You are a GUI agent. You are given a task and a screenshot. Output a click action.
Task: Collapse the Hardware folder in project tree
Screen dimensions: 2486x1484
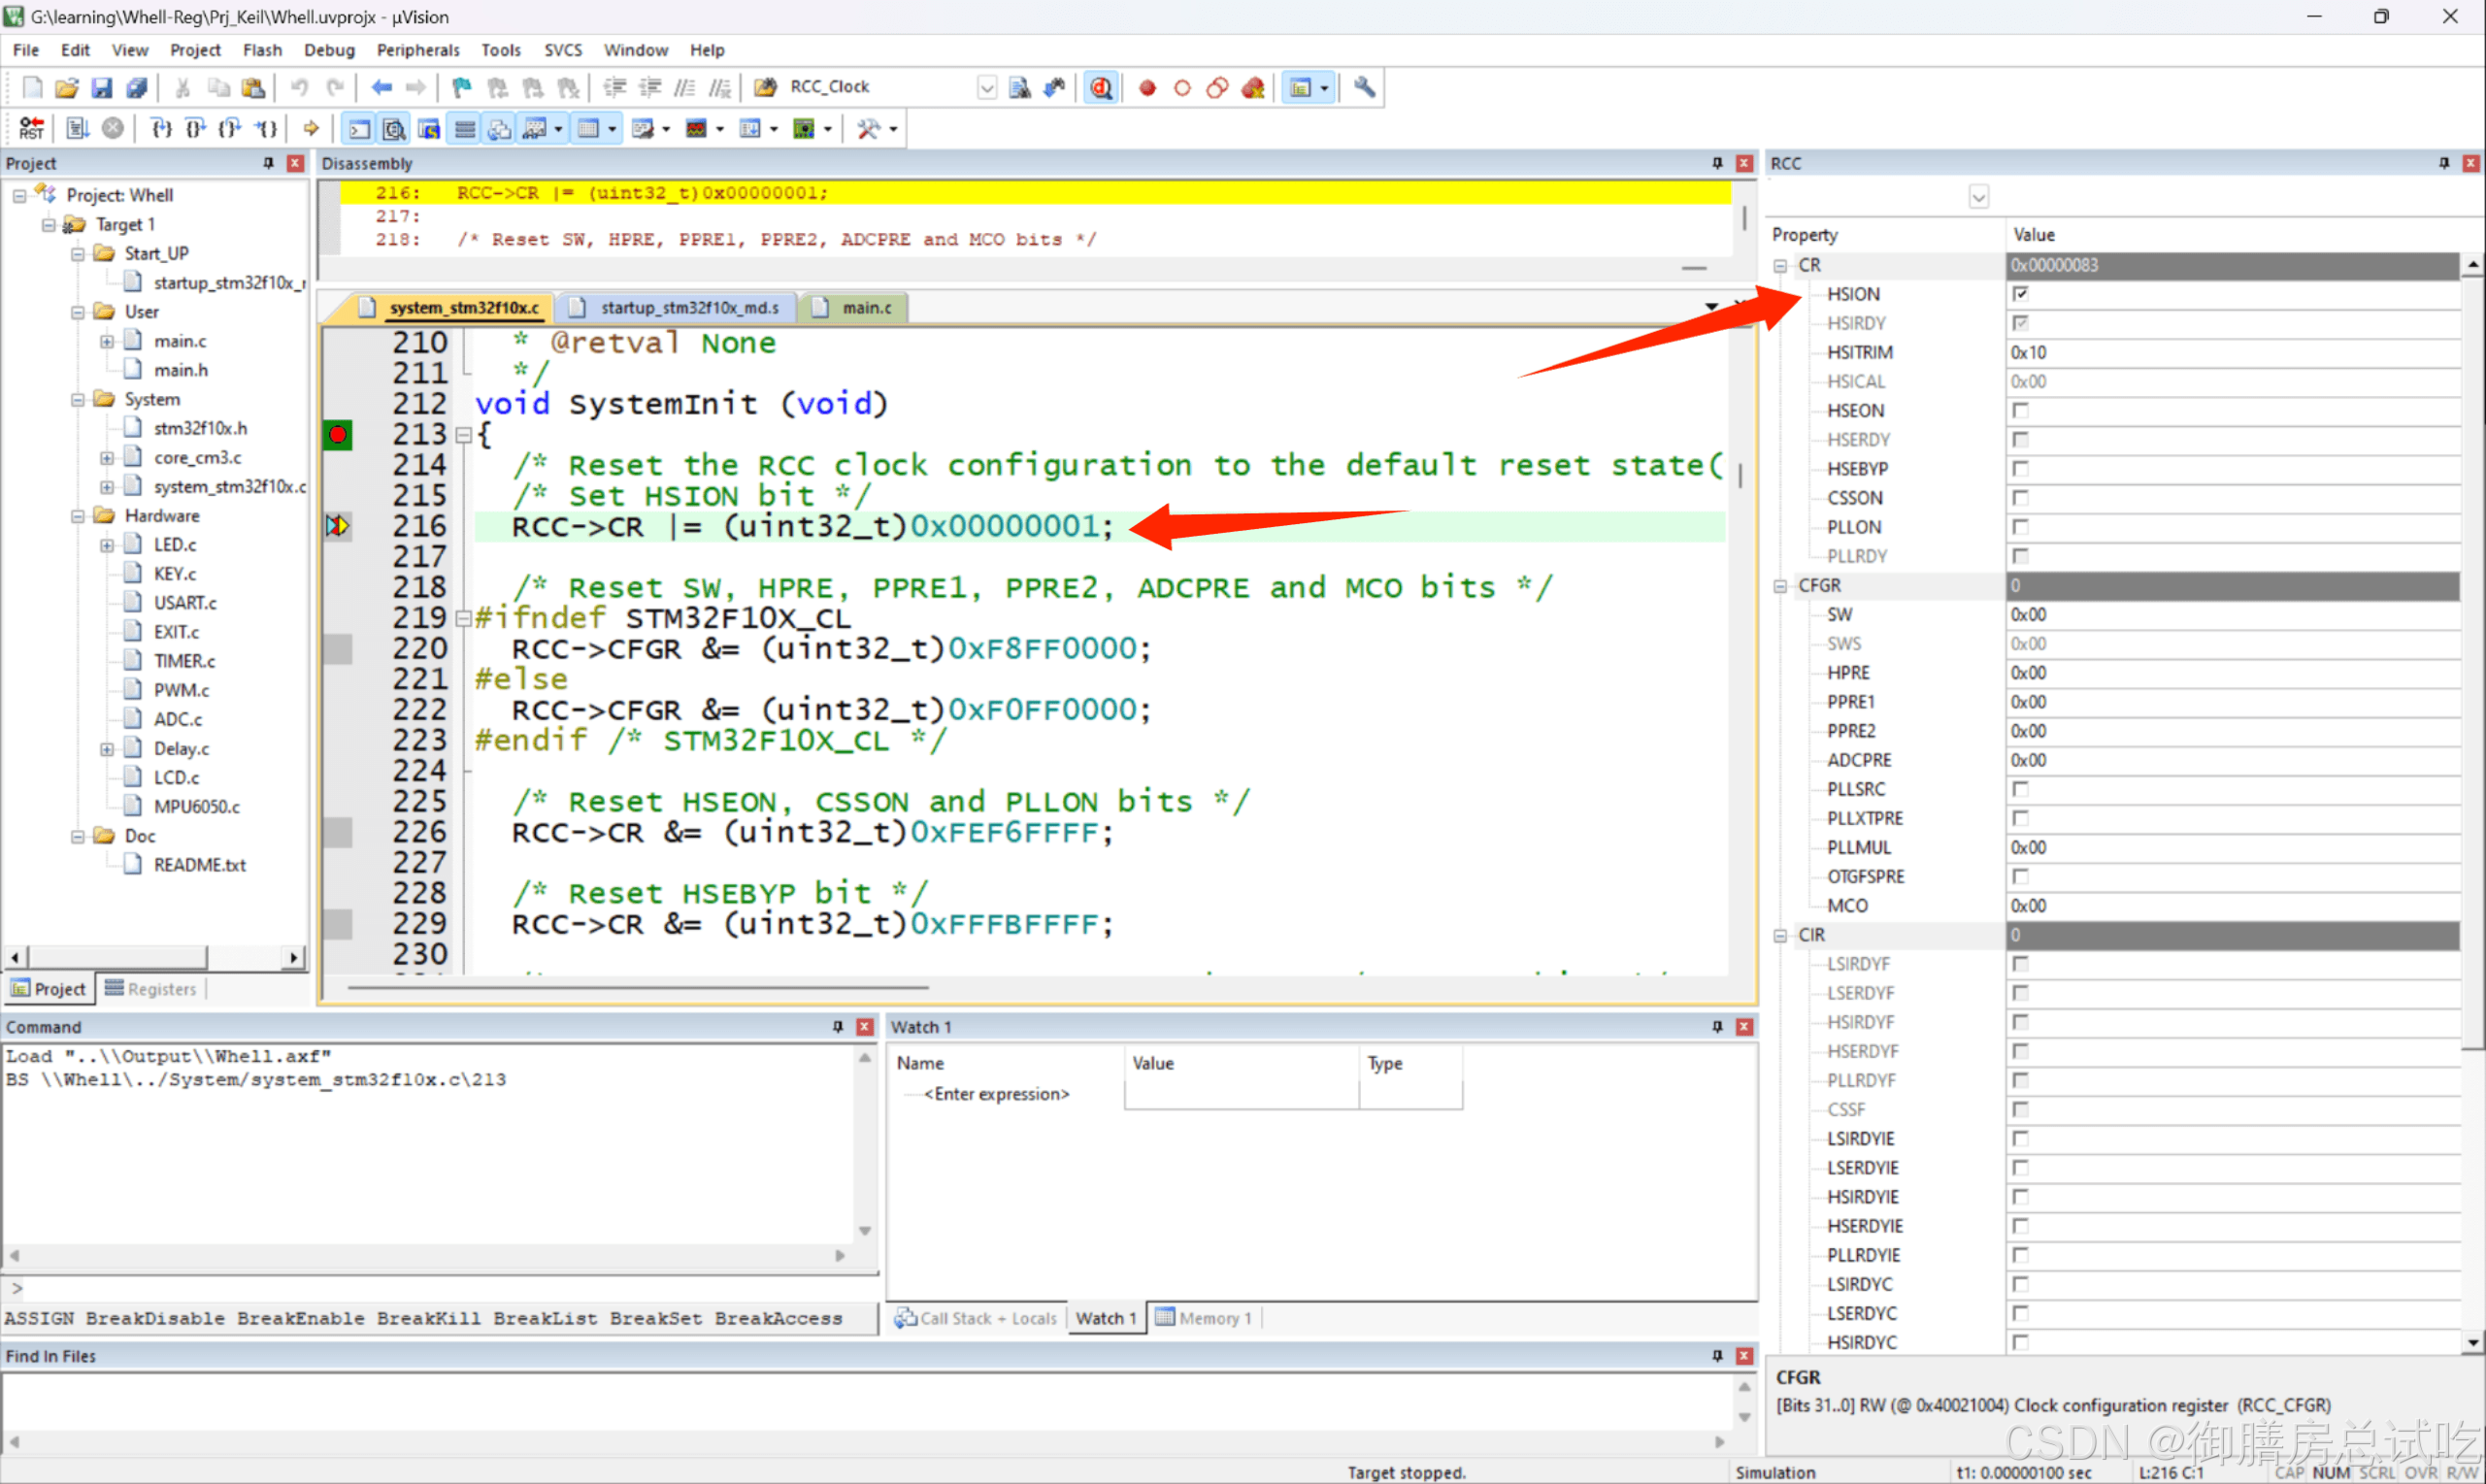coord(78,516)
